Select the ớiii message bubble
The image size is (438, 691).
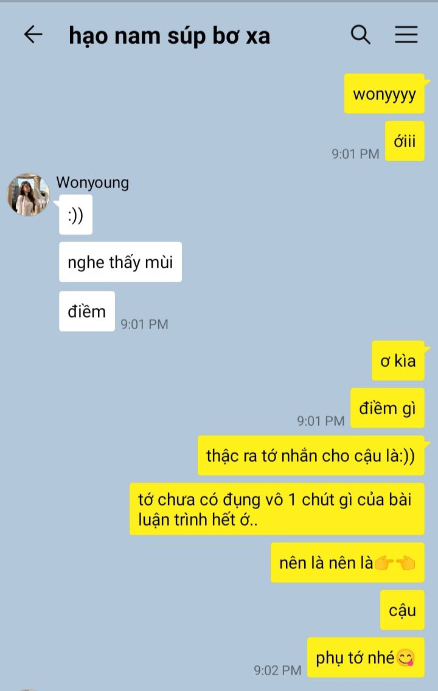[x=405, y=141]
